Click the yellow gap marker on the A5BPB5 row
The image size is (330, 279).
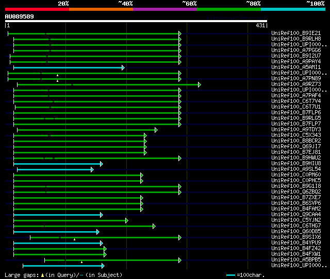coord(81,262)
